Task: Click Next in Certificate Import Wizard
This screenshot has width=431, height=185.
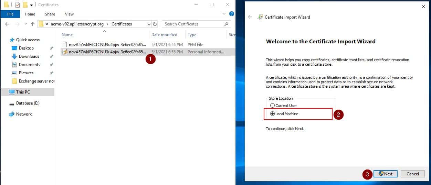Action: [385, 174]
